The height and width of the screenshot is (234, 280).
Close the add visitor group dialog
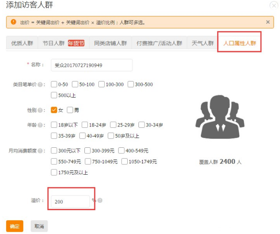(274, 5)
